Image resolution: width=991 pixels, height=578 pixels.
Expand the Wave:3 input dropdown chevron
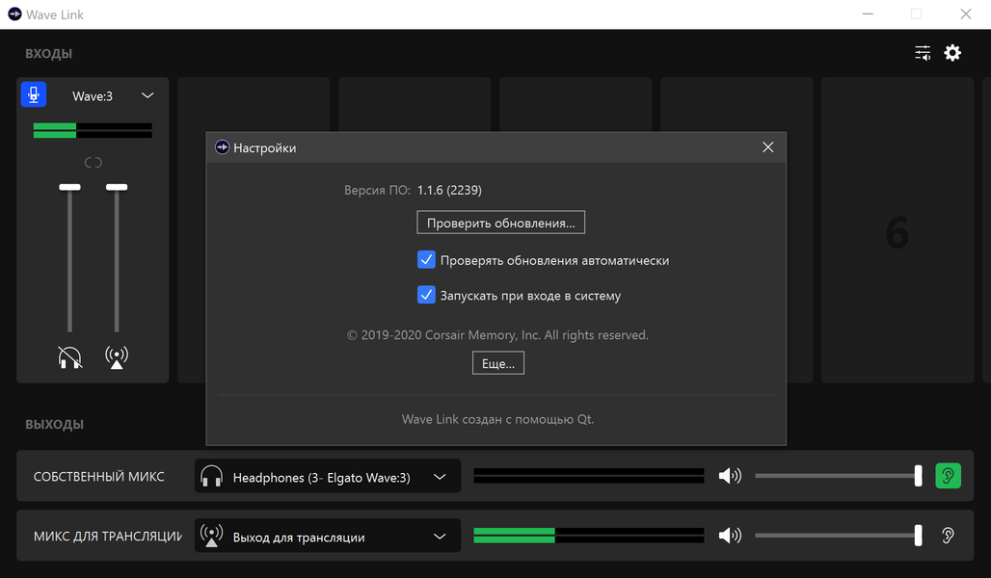pos(147,95)
